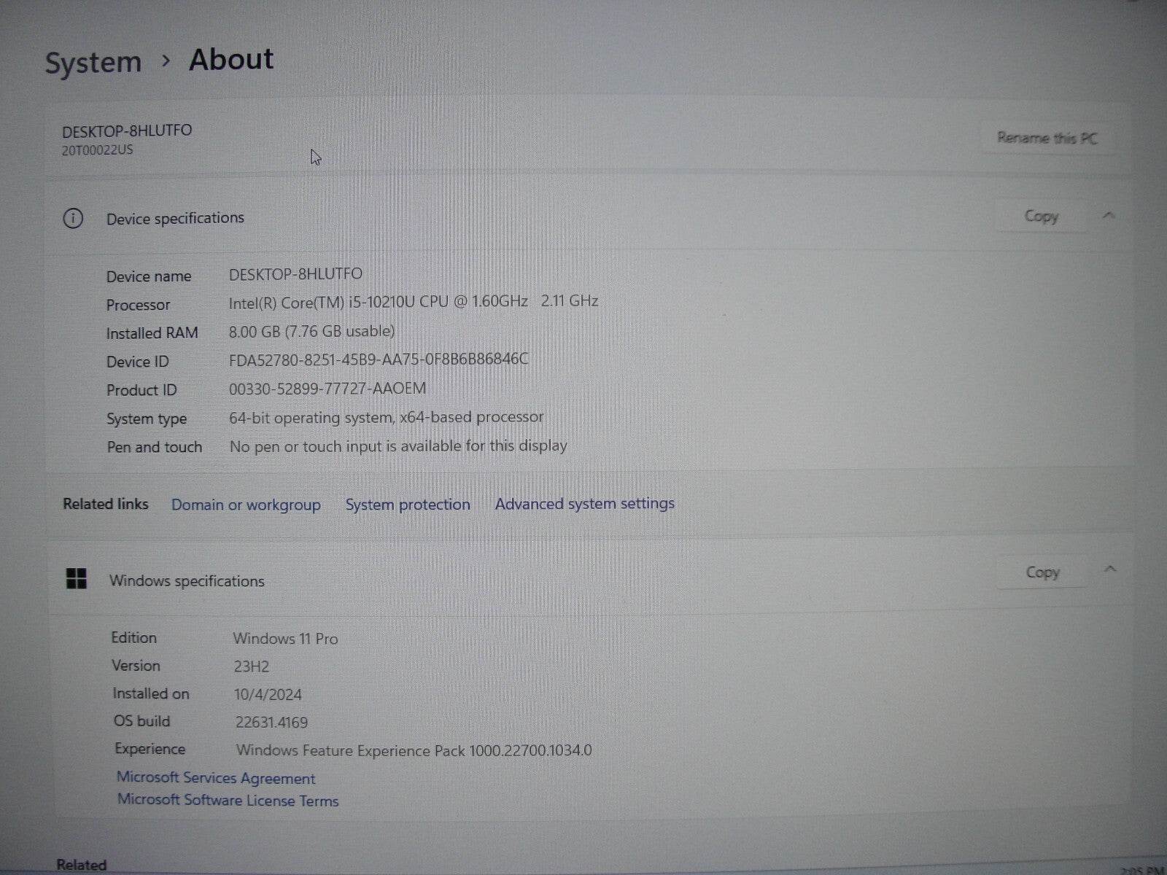
Task: Copy the Windows specifications details
Action: click(x=1042, y=572)
